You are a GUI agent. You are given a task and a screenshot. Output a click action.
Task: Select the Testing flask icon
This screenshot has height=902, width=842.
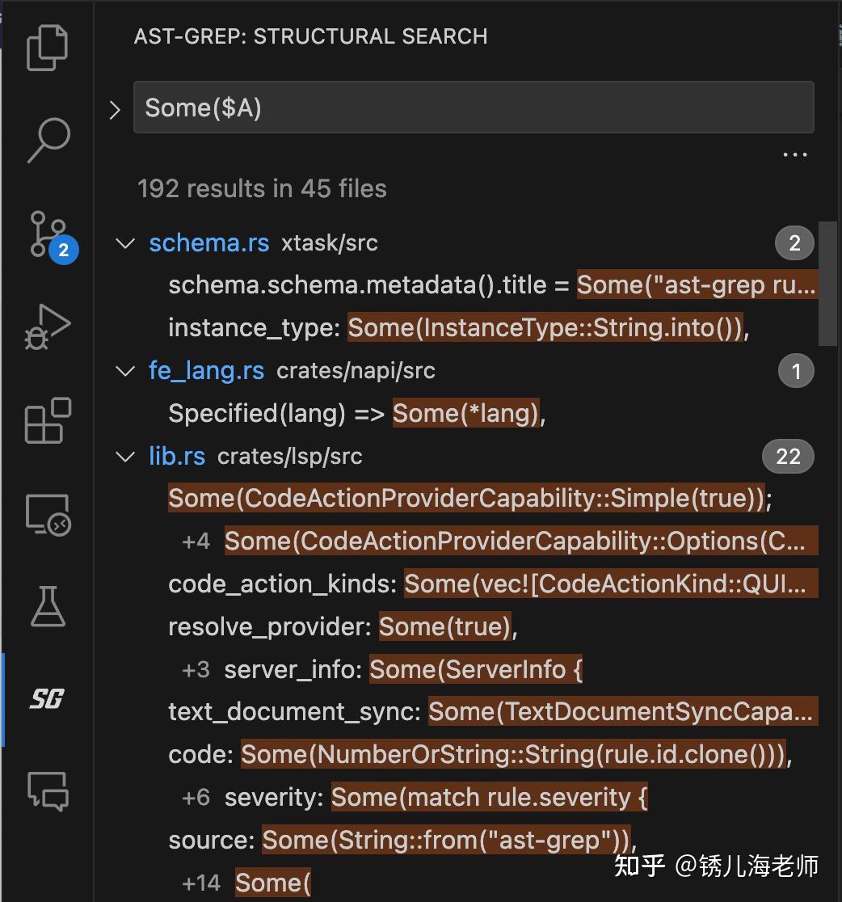point(48,606)
